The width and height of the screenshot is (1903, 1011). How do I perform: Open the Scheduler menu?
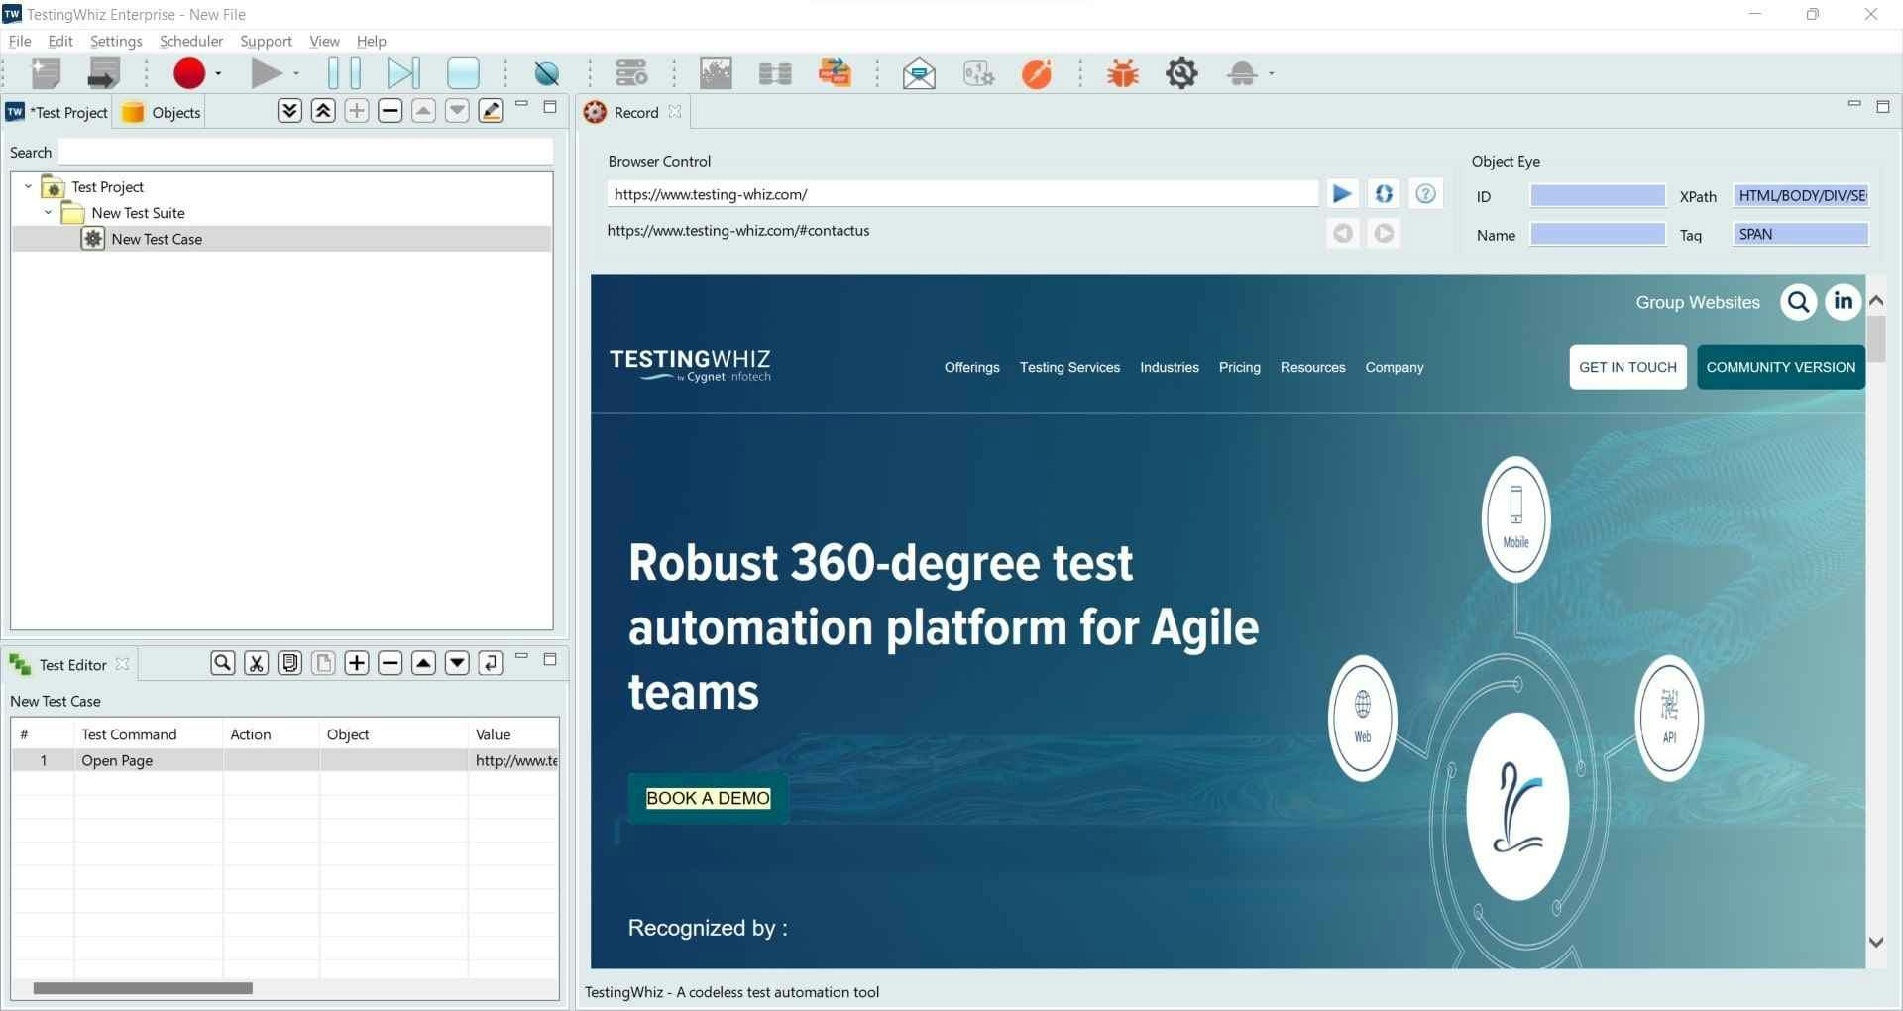tap(191, 41)
